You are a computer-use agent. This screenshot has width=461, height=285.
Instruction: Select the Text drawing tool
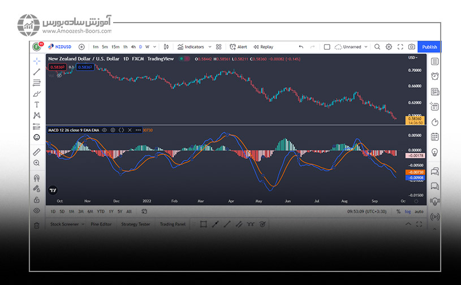37,105
